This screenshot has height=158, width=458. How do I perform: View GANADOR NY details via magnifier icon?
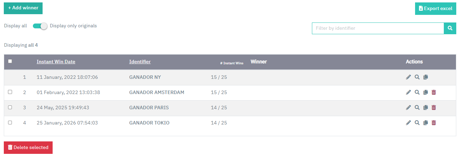tap(417, 77)
